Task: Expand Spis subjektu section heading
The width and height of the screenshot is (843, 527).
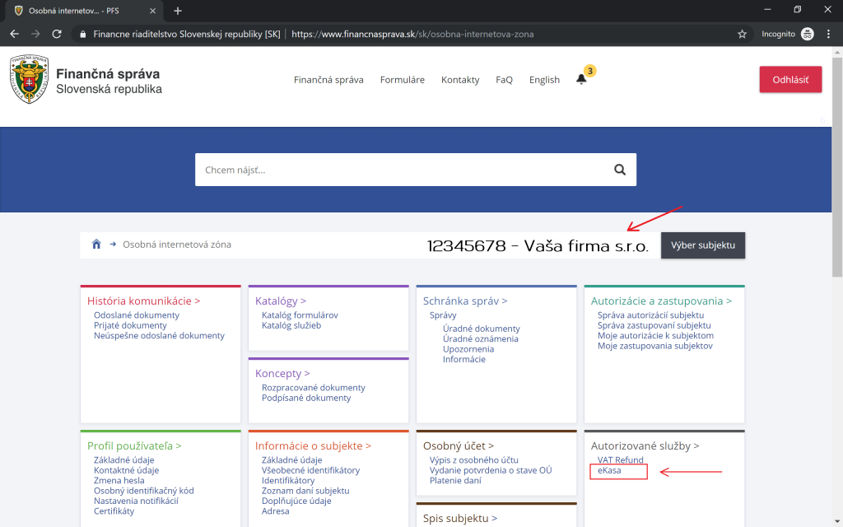Action: pos(460,519)
